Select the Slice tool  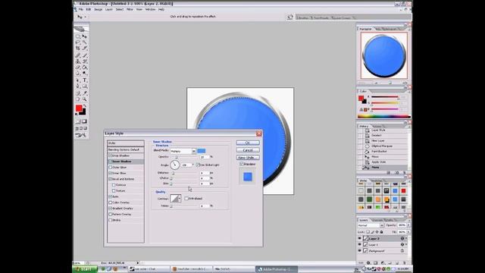coord(84,49)
